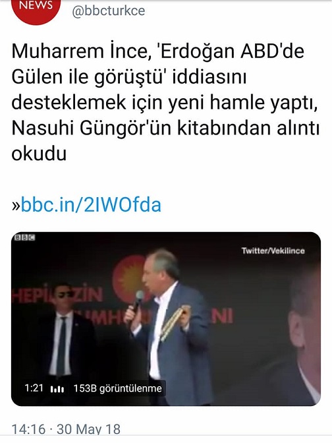Click the words "Muharrem İnce" in the tweet
Viewport: 332px width, 443px height.
(x=82, y=51)
